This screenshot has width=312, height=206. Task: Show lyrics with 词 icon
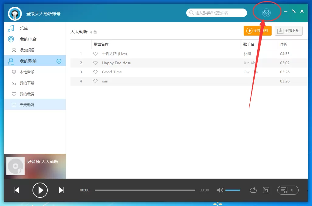click(266, 190)
